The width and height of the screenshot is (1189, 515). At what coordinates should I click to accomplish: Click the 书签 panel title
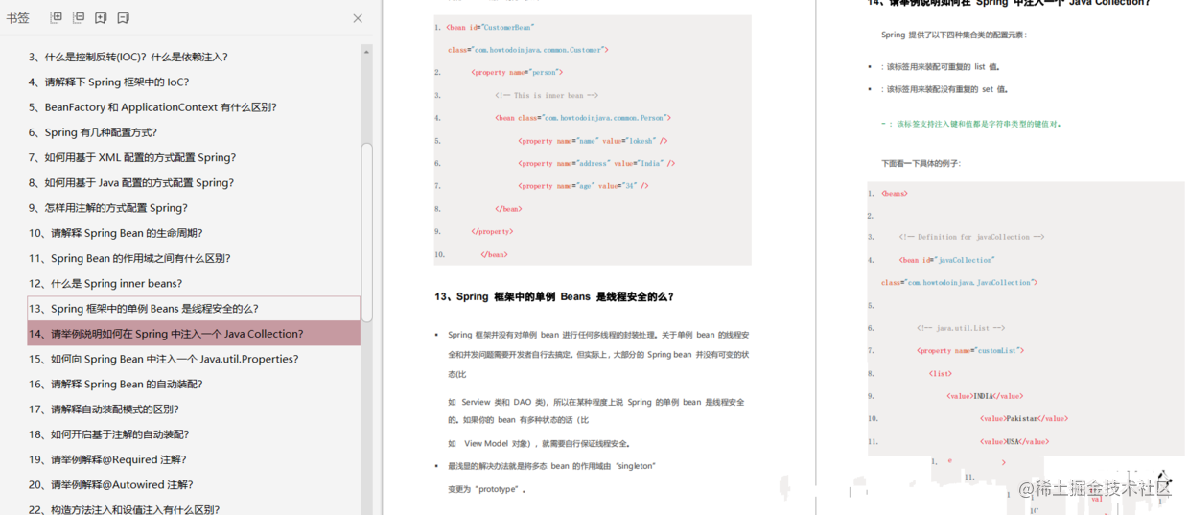click(17, 18)
